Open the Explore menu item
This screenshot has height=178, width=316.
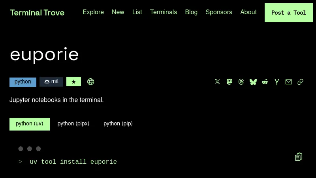tap(93, 12)
